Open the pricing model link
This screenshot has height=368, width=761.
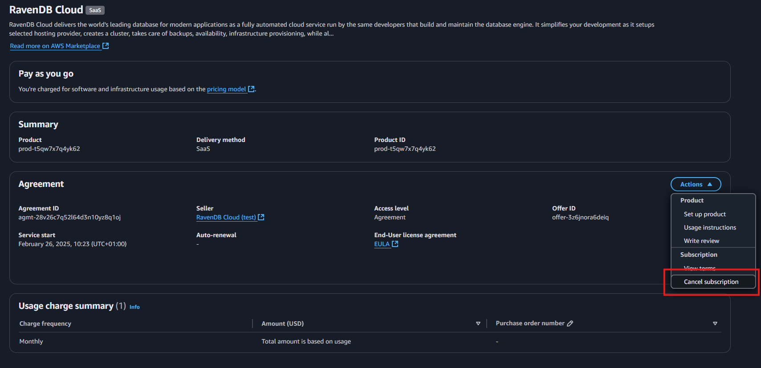[226, 89]
